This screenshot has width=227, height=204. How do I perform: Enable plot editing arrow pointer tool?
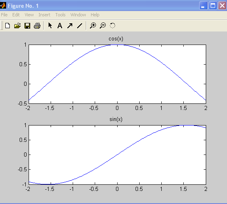click(x=50, y=25)
